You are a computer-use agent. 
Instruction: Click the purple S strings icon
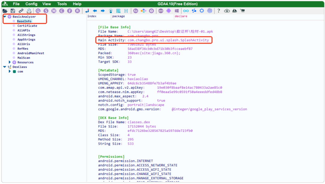[x=46, y=11]
